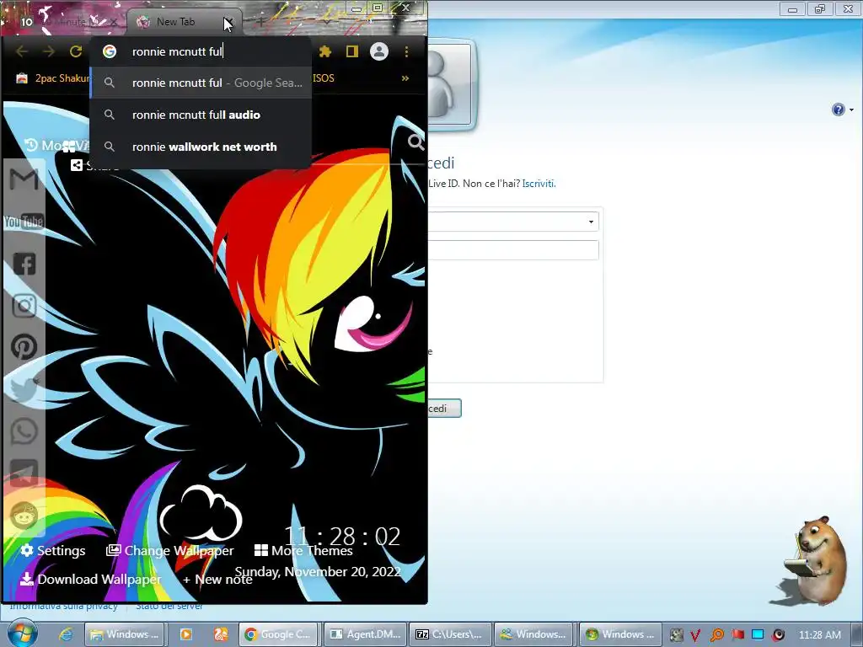Click the 'Stato del server' link

coord(169,607)
